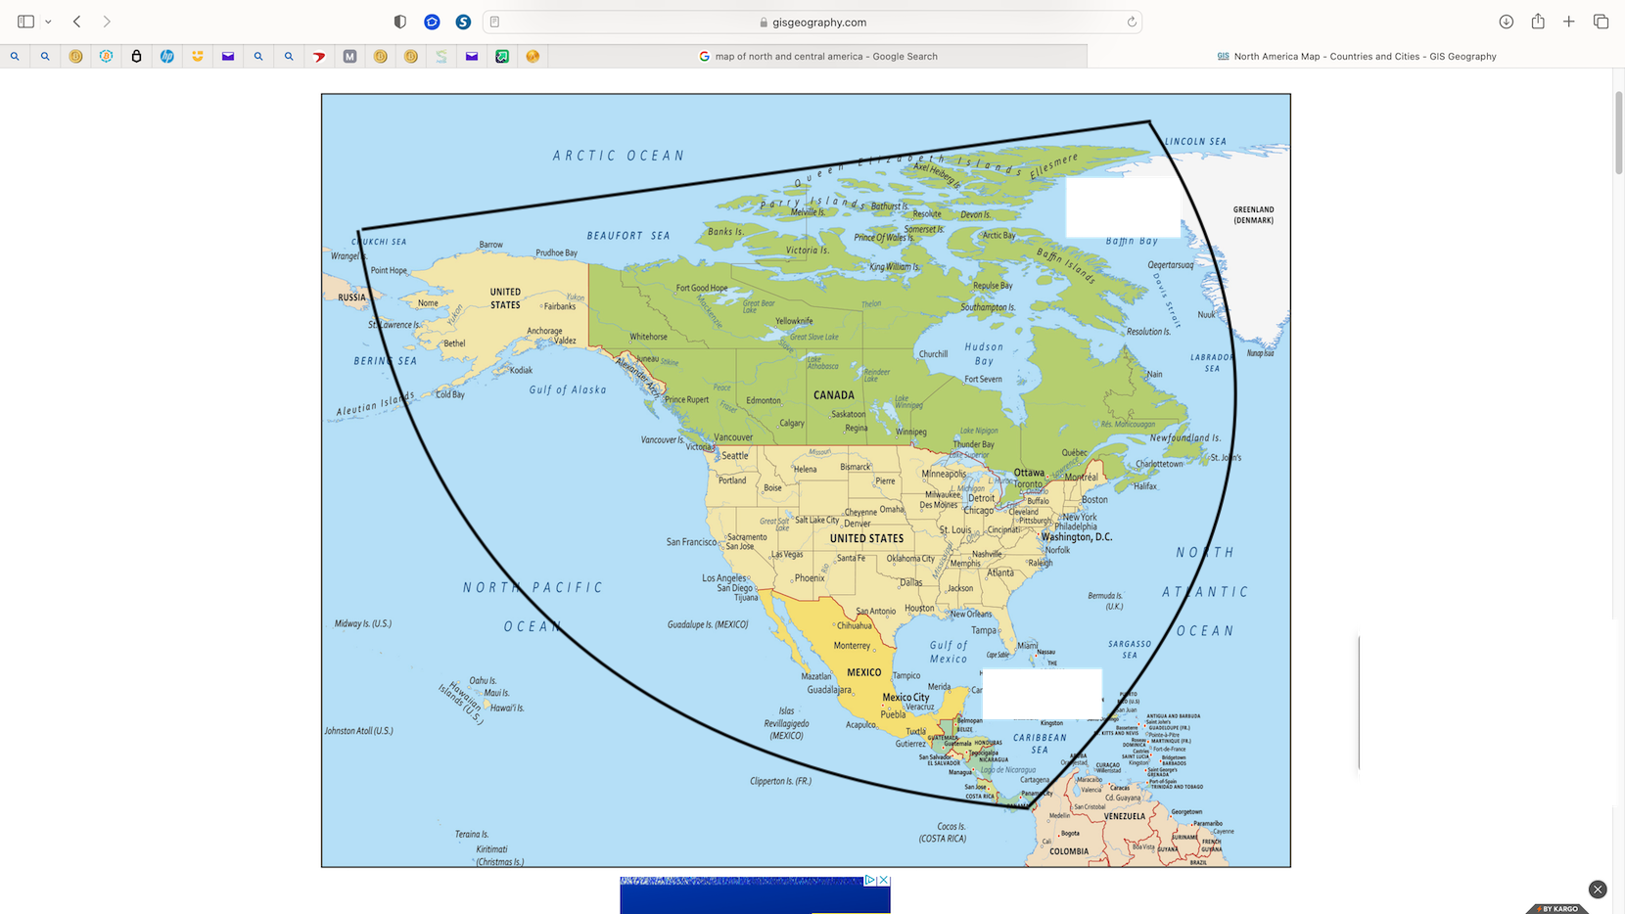Click the RUSSIA label on the map
Image resolution: width=1625 pixels, height=914 pixels.
pos(351,297)
